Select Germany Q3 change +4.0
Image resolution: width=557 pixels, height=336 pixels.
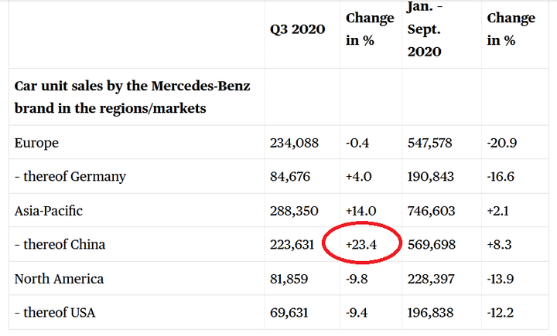point(359,176)
